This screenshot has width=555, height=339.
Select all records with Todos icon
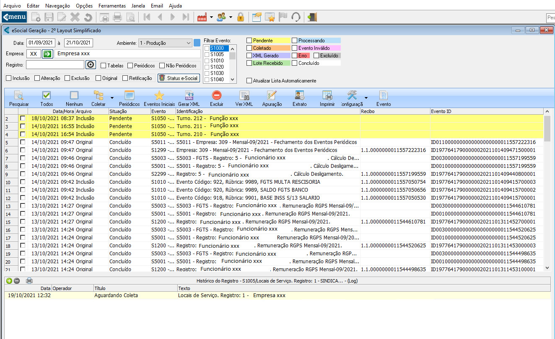[47, 96]
